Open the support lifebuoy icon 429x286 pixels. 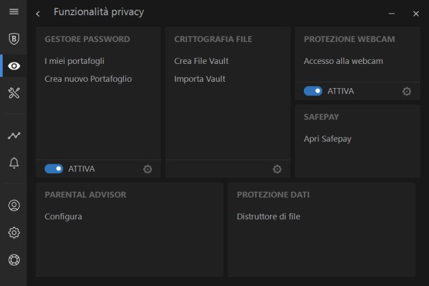click(14, 260)
